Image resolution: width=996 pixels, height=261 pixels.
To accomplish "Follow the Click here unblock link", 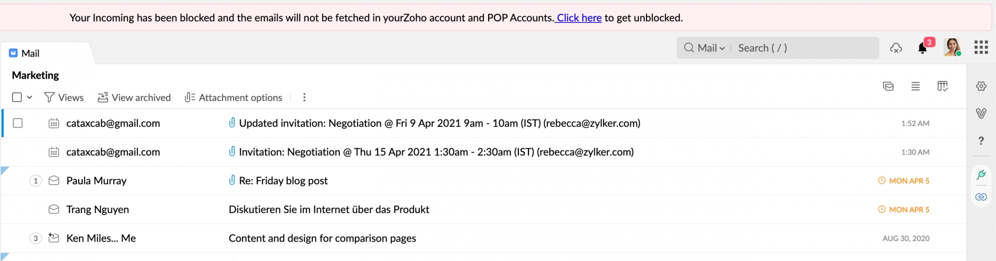I will (x=579, y=18).
